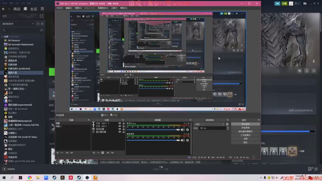
Task: Open transition properties gear next to 淡出
Action: point(227,124)
